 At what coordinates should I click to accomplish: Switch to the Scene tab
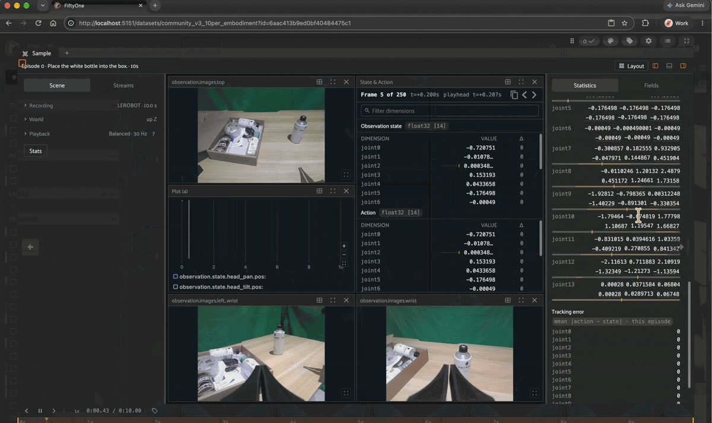[57, 85]
